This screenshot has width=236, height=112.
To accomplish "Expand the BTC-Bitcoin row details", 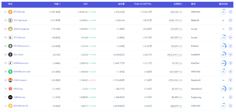I will point(230,12).
